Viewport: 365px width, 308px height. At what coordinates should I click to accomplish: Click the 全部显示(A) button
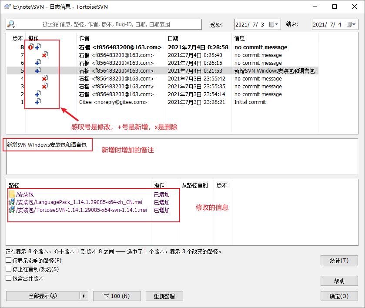(43, 296)
